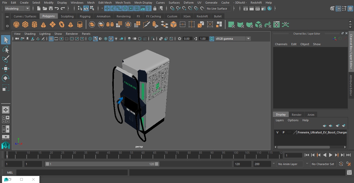354x183 pixels.
Task: Activate the Move tool in the toolbox
Action: [5, 69]
